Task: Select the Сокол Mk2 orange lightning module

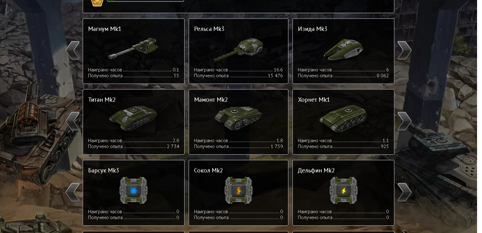Action: pos(238,190)
